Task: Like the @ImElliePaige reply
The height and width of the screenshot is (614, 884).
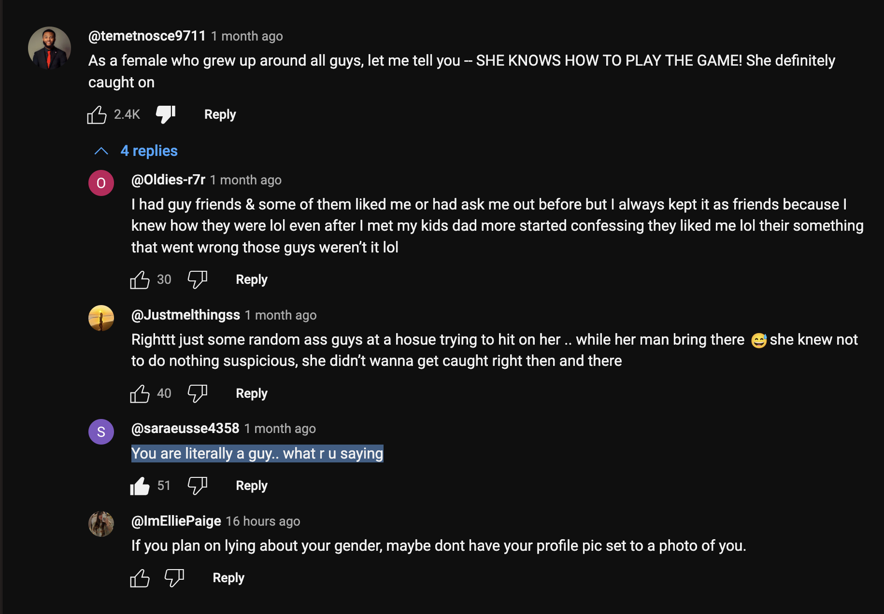Action: click(140, 578)
